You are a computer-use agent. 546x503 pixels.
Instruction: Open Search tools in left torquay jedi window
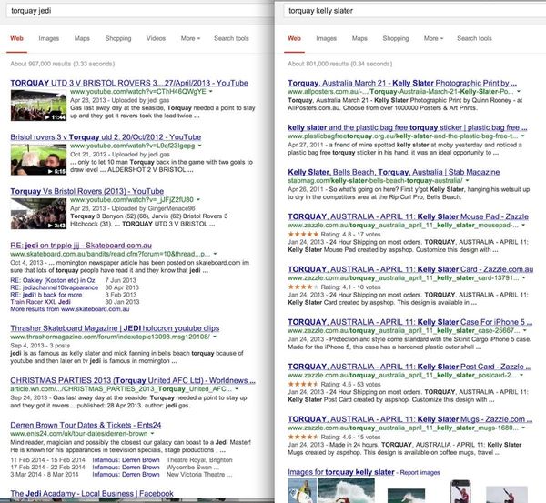coord(231,38)
